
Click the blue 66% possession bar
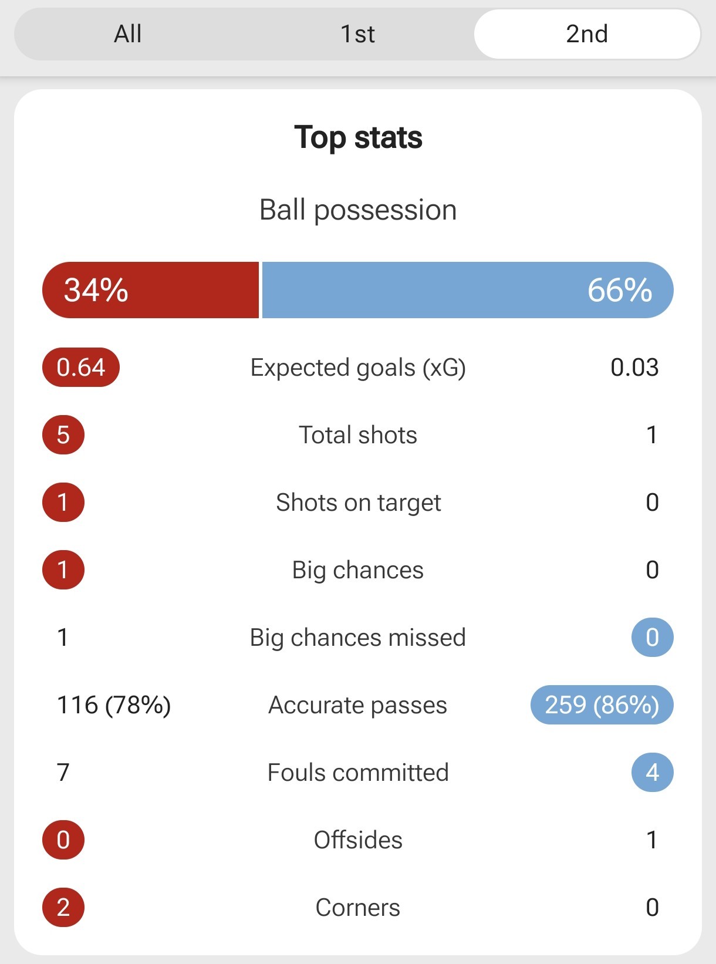tap(467, 290)
